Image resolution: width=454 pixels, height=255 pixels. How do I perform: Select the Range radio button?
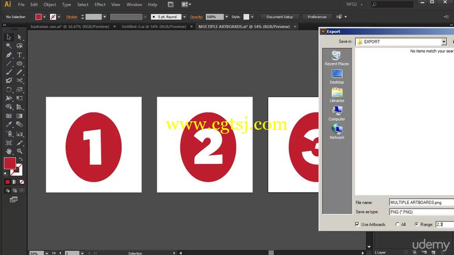[x=417, y=224]
